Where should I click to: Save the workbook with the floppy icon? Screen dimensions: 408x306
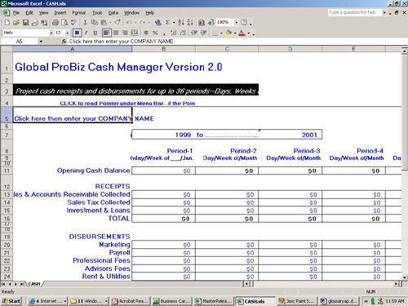click(25, 23)
